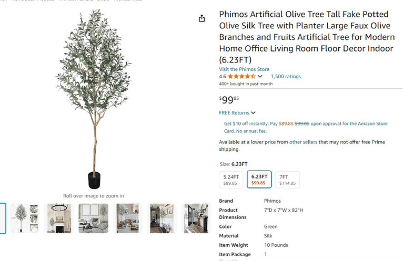Select the thumbnail with two wall frames
This screenshot has width=404, height=261.
click(x=93, y=218)
